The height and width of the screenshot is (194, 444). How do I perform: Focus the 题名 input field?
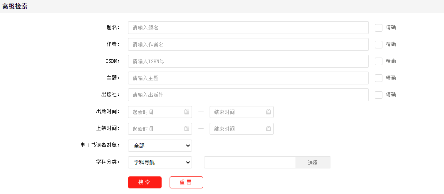[x=248, y=28]
